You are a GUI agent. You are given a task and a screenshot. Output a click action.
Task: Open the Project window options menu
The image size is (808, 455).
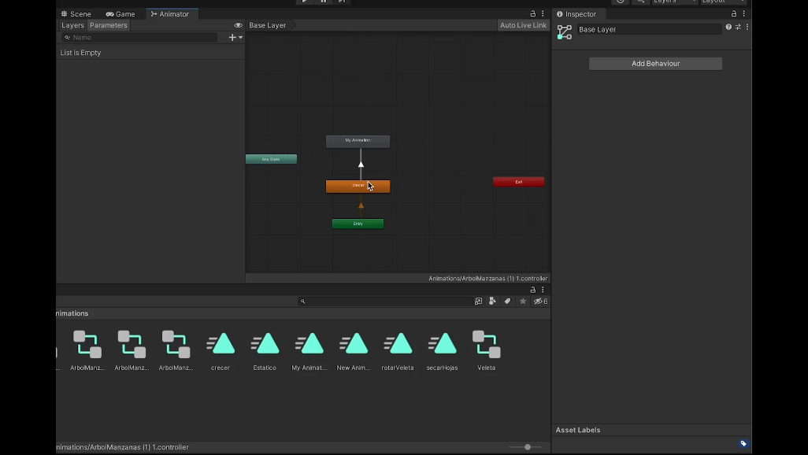(543, 290)
